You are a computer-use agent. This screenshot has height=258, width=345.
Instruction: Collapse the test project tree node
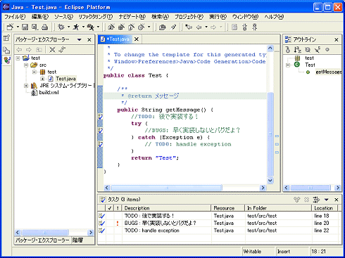18,58
